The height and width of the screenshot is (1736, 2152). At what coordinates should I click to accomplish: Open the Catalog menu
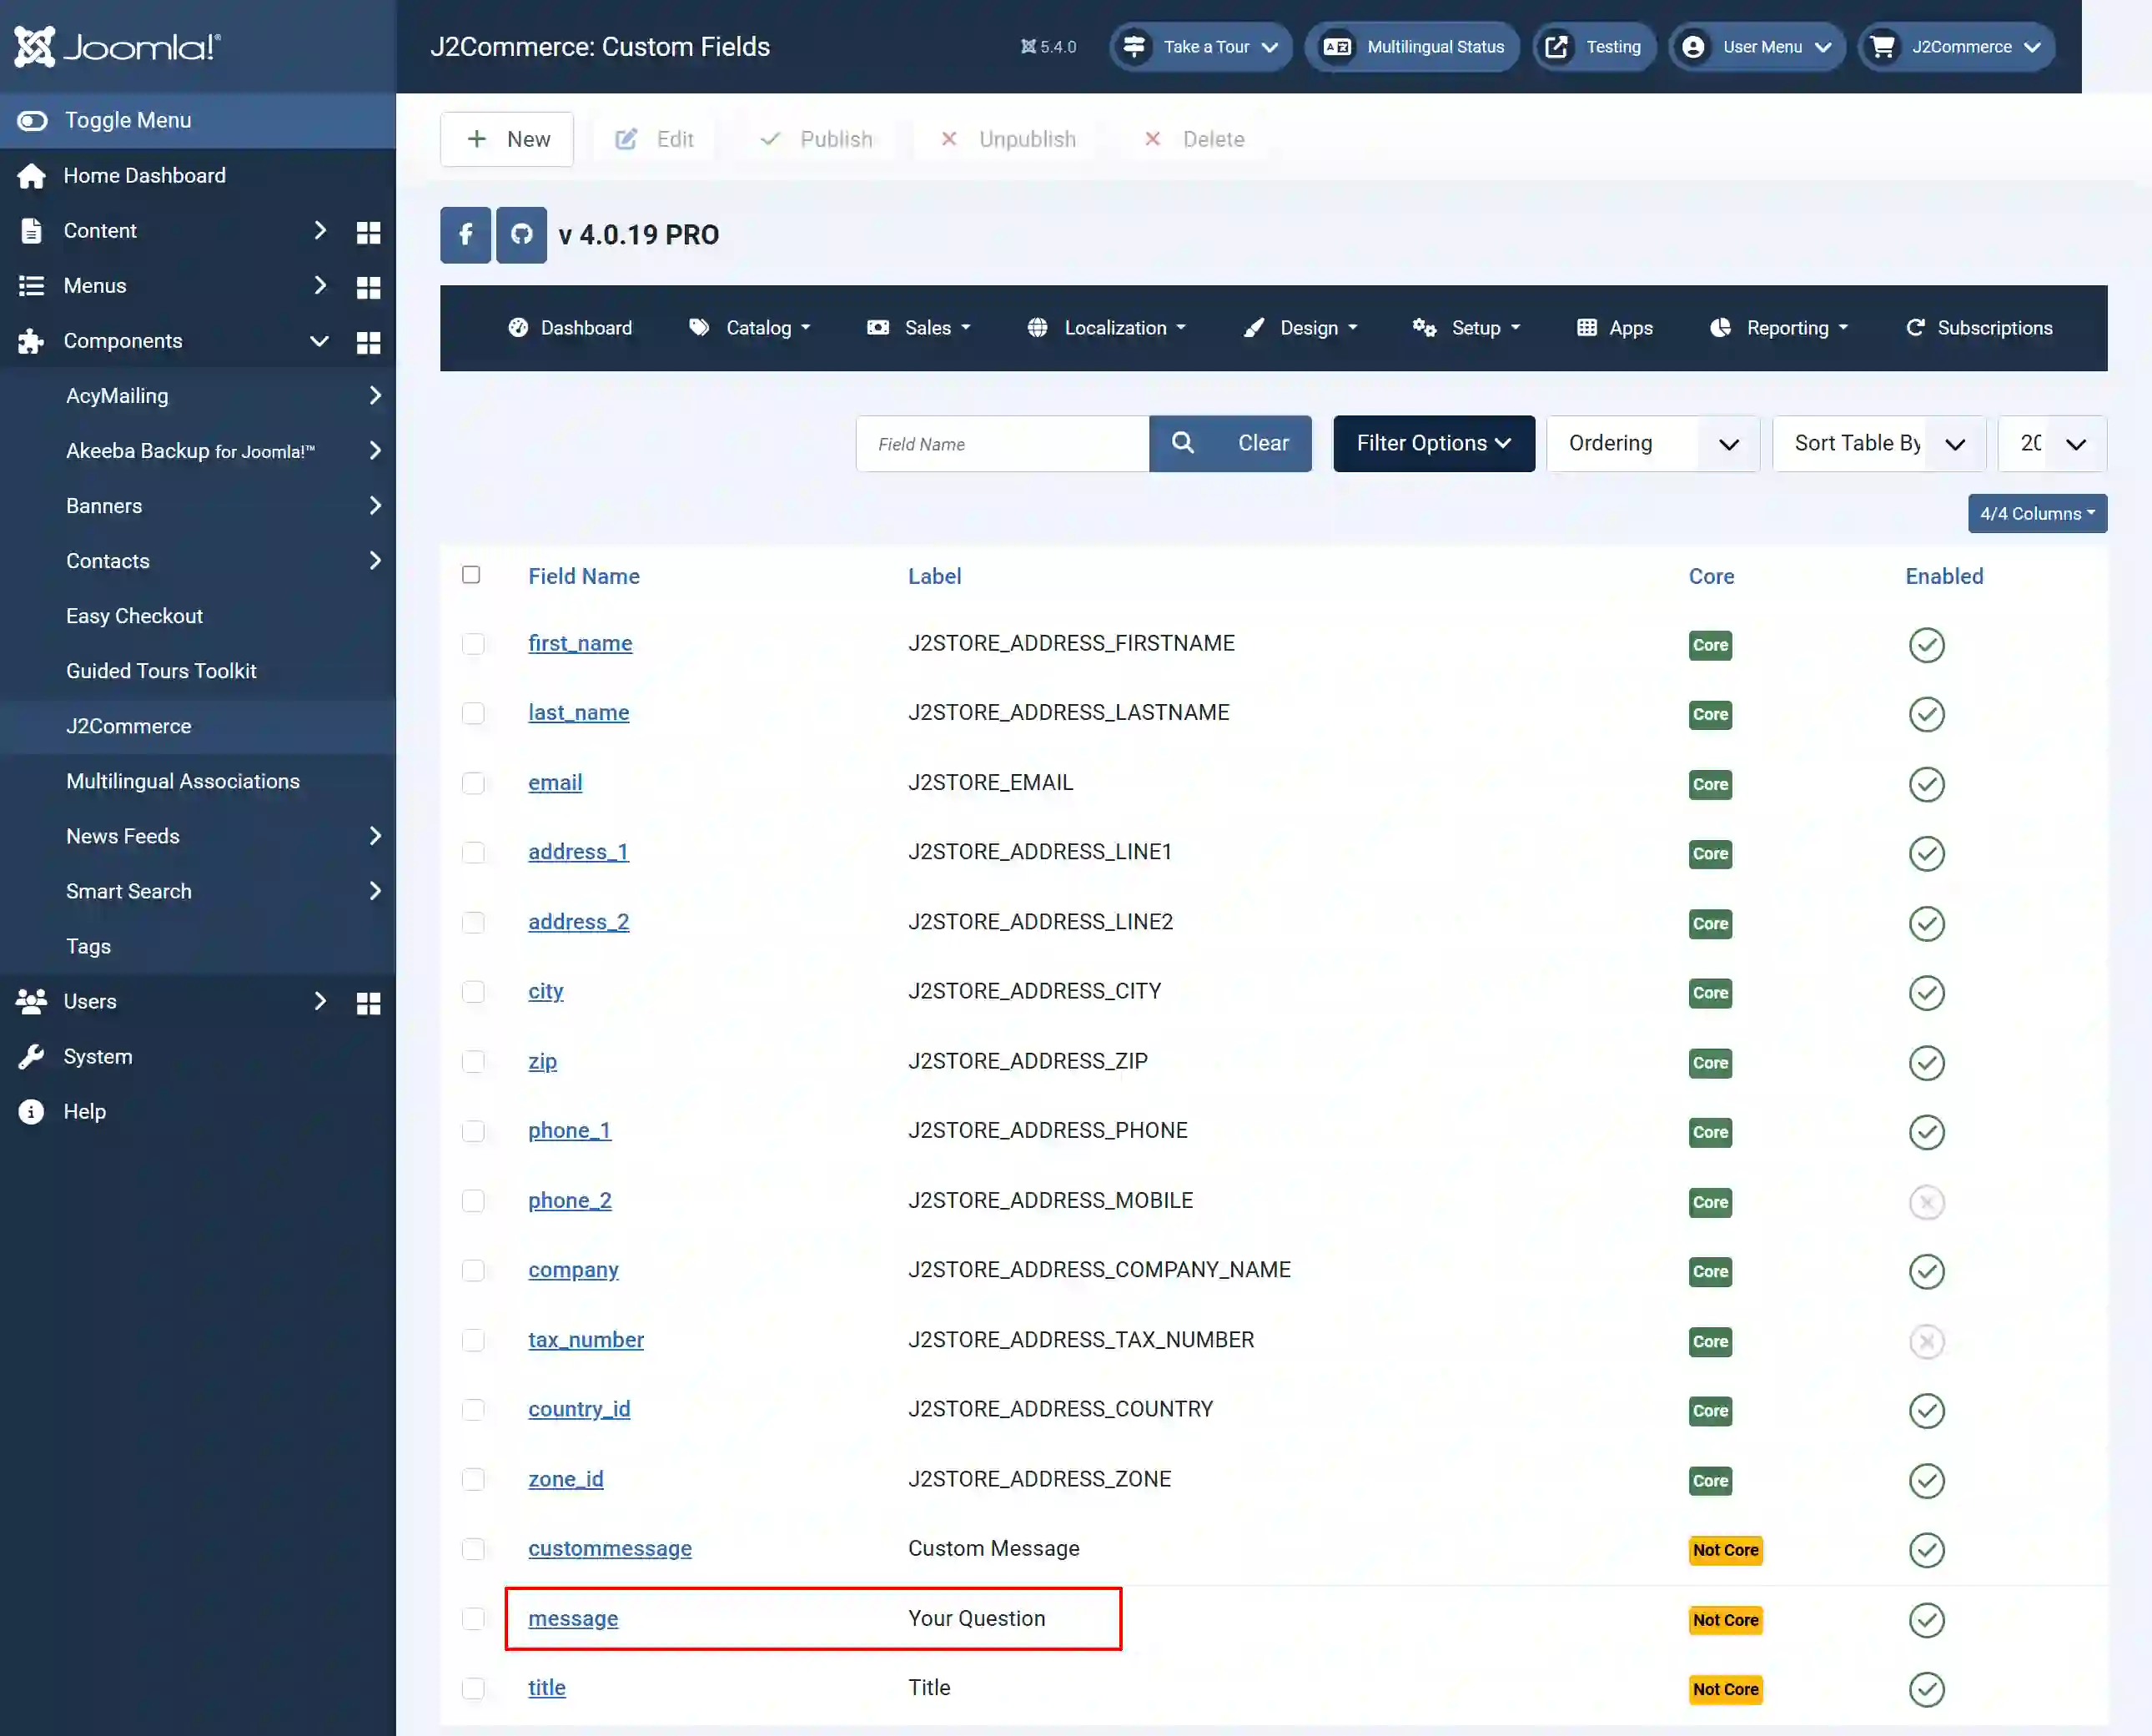point(751,328)
